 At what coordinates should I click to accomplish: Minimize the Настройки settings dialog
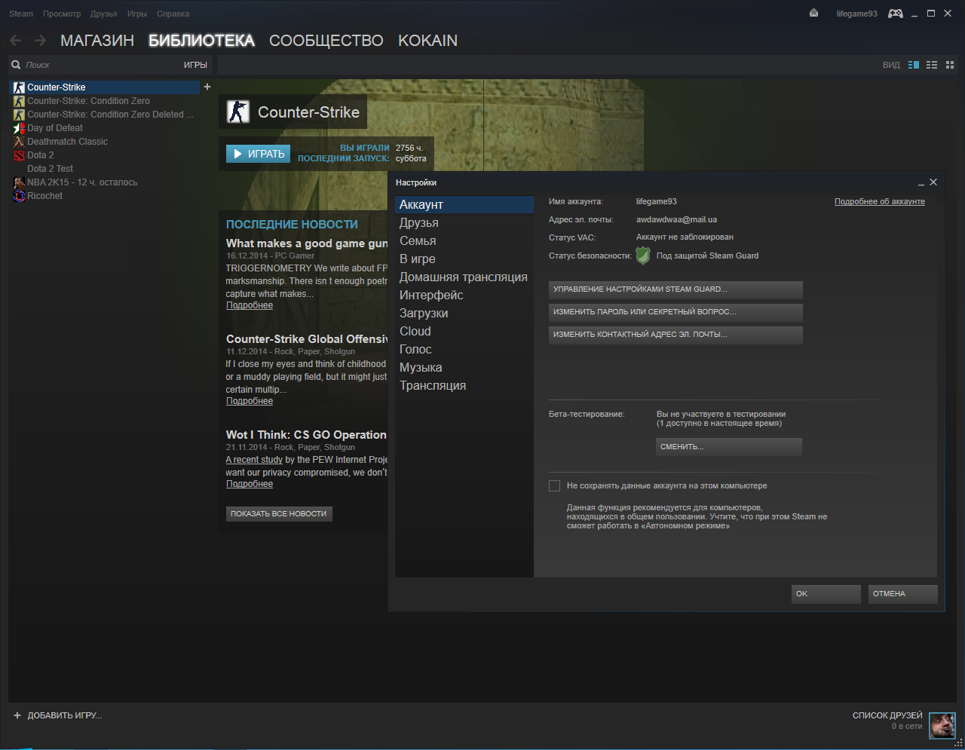[x=921, y=183]
